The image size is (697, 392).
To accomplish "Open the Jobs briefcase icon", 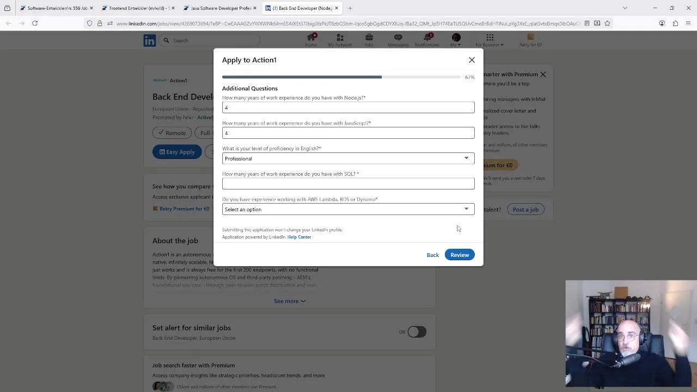I will click(x=369, y=40).
